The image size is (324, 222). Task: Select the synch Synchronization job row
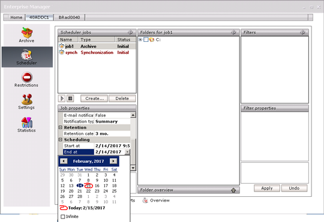pyautogui.click(x=97, y=52)
